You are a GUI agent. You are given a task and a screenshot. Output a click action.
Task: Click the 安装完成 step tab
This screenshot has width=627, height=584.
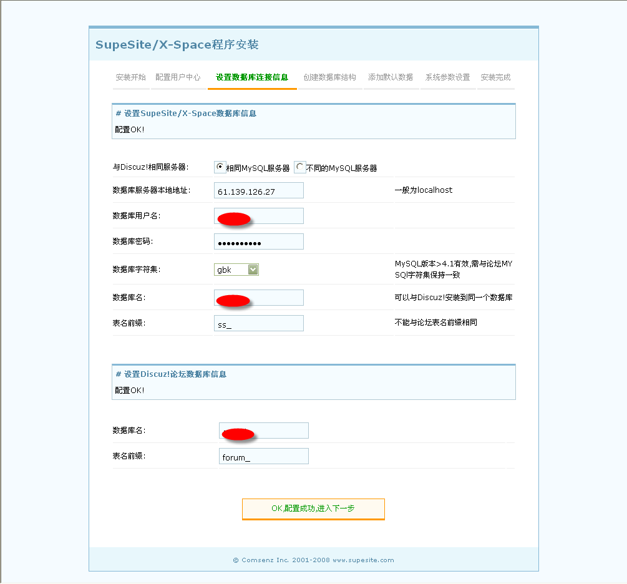click(x=495, y=77)
